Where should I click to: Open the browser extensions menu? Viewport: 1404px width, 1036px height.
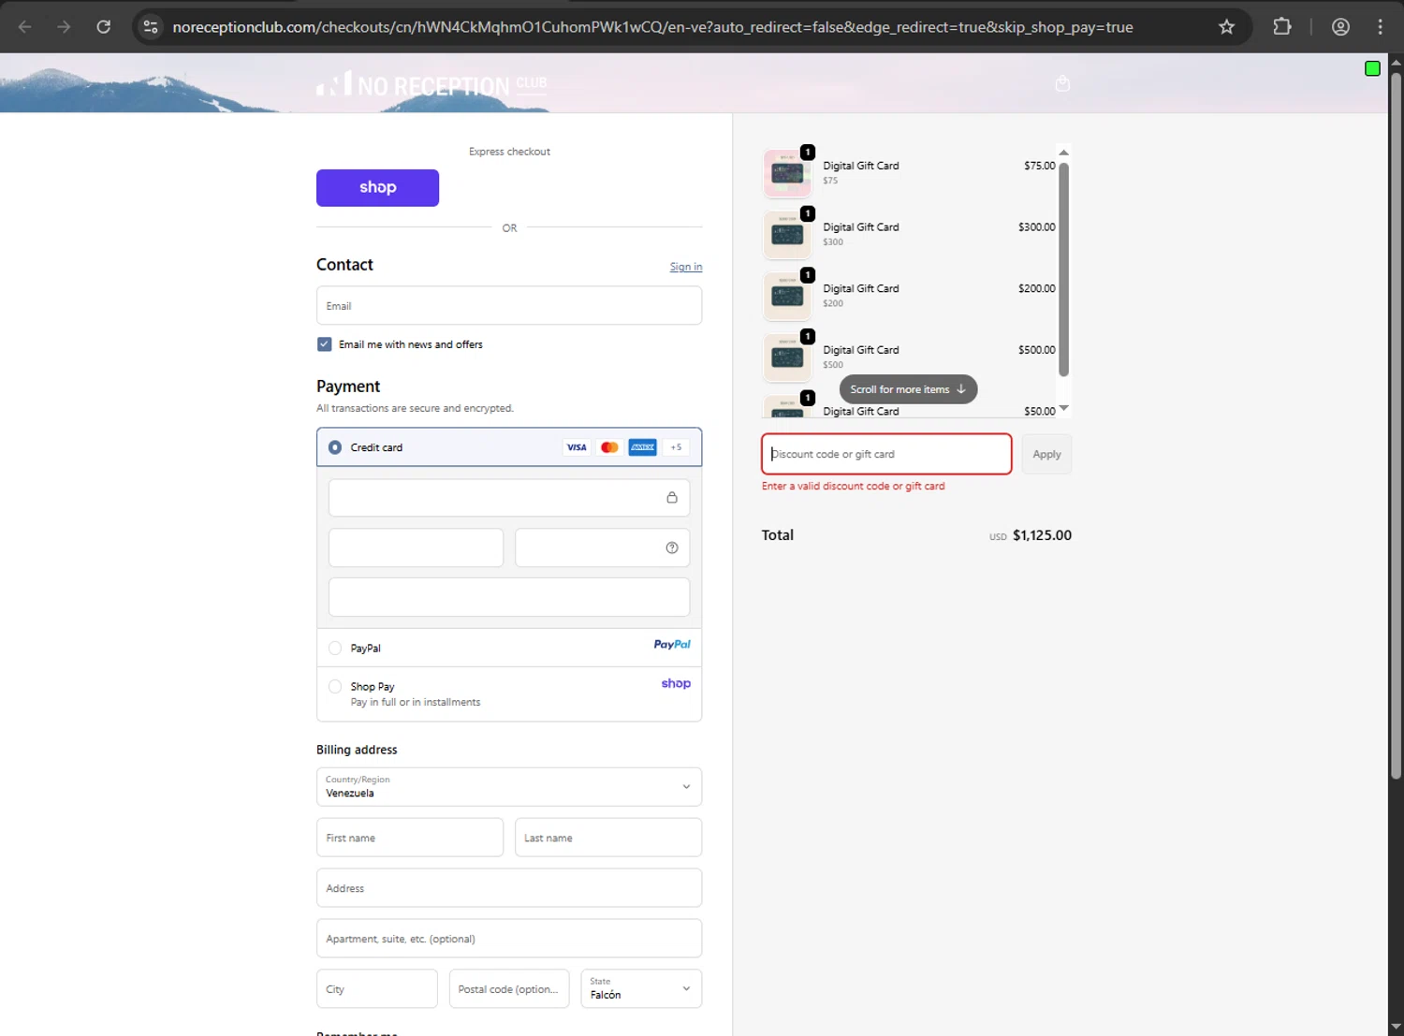tap(1282, 27)
